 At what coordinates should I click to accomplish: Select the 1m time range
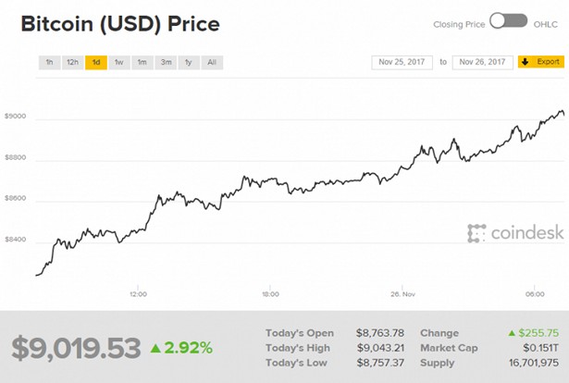click(142, 62)
